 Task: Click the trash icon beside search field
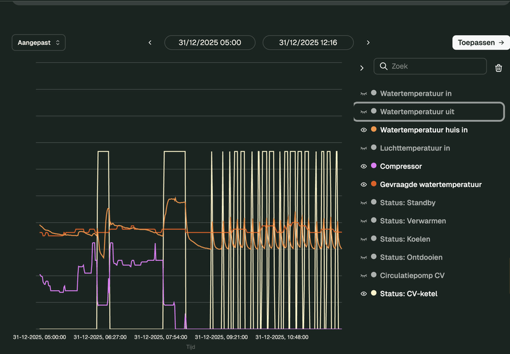point(499,67)
